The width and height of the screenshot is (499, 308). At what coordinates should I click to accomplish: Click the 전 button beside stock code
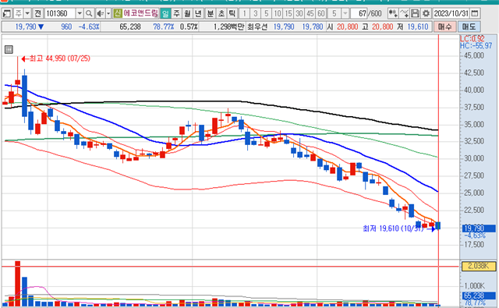[37, 13]
